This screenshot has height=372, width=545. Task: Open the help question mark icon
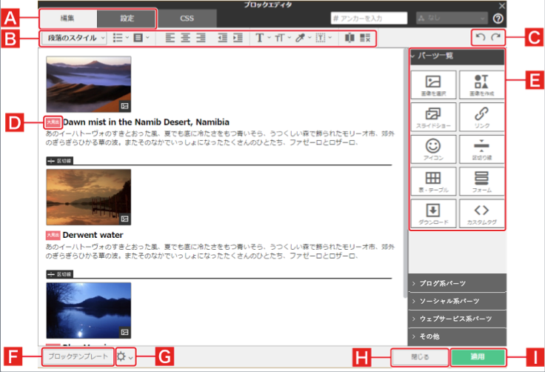pyautogui.click(x=498, y=19)
